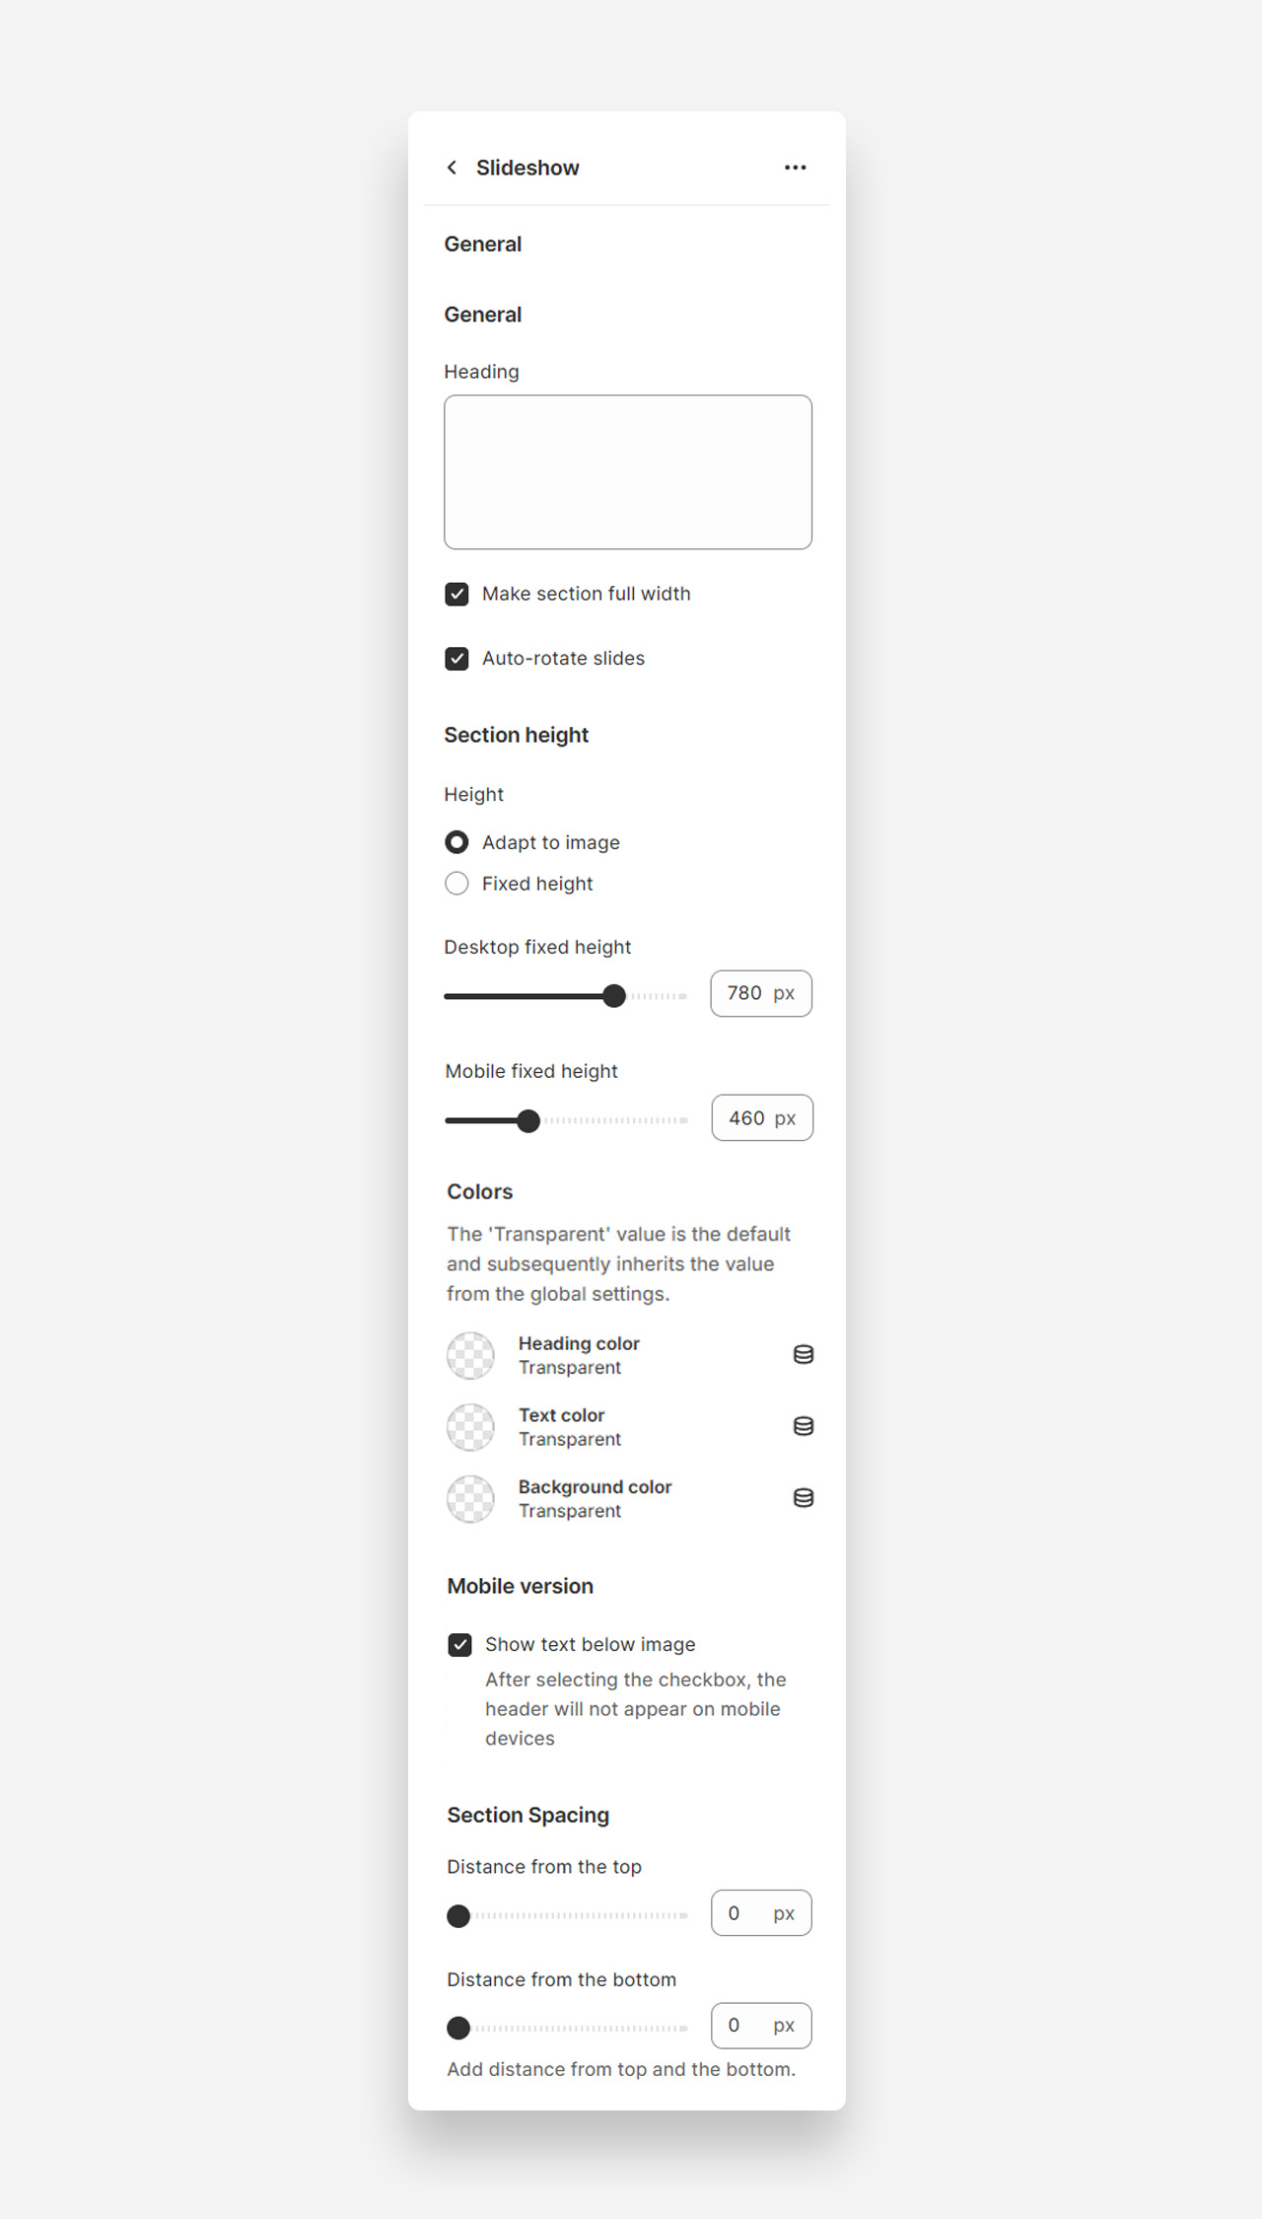Open the three-dot more options menu
This screenshot has height=2219, width=1262.
[795, 168]
